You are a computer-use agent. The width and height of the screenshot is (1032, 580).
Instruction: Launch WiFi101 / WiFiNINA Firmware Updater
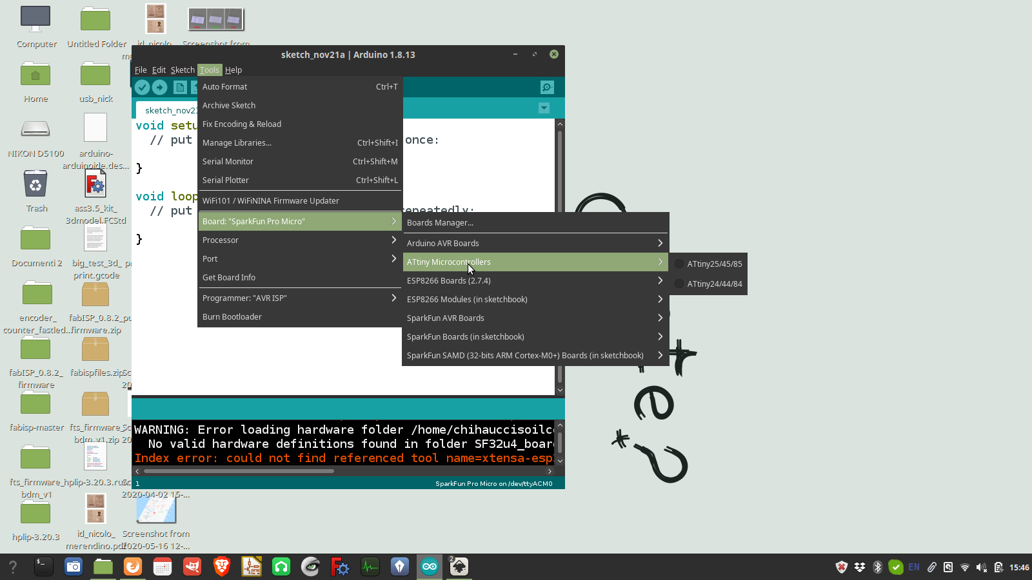tap(300, 200)
